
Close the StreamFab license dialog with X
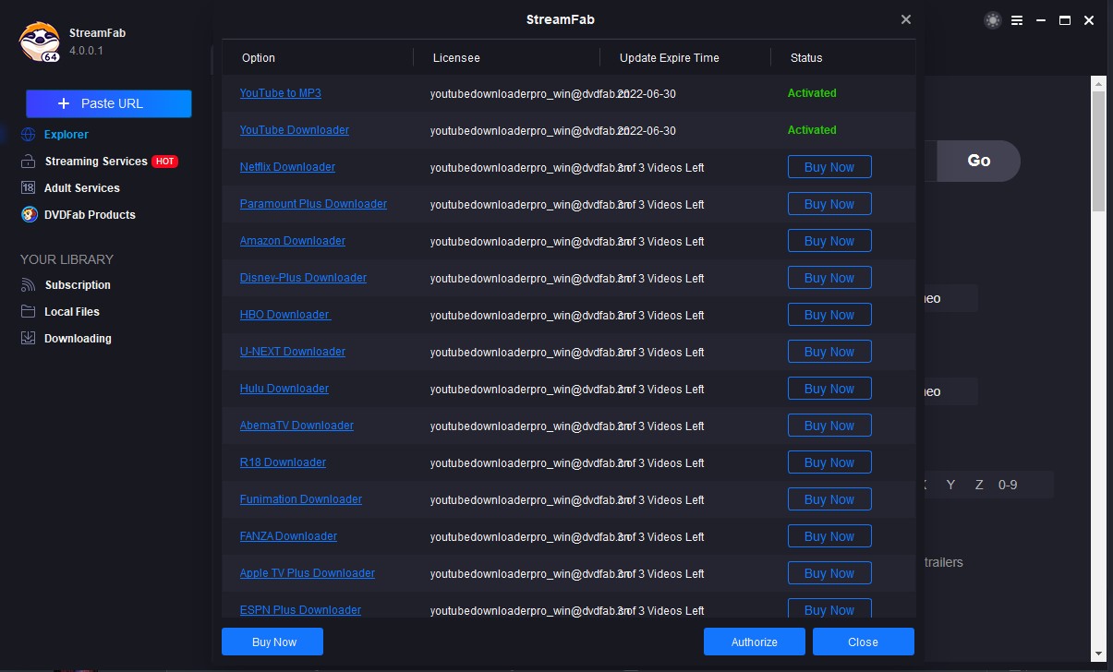point(906,19)
